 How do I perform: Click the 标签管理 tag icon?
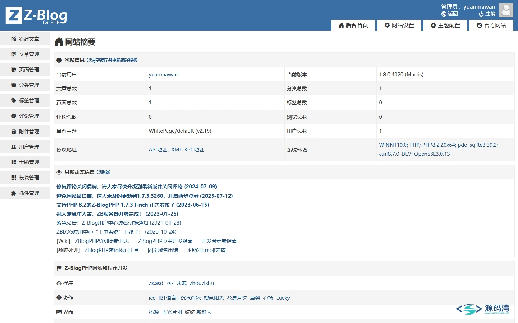pos(14,100)
